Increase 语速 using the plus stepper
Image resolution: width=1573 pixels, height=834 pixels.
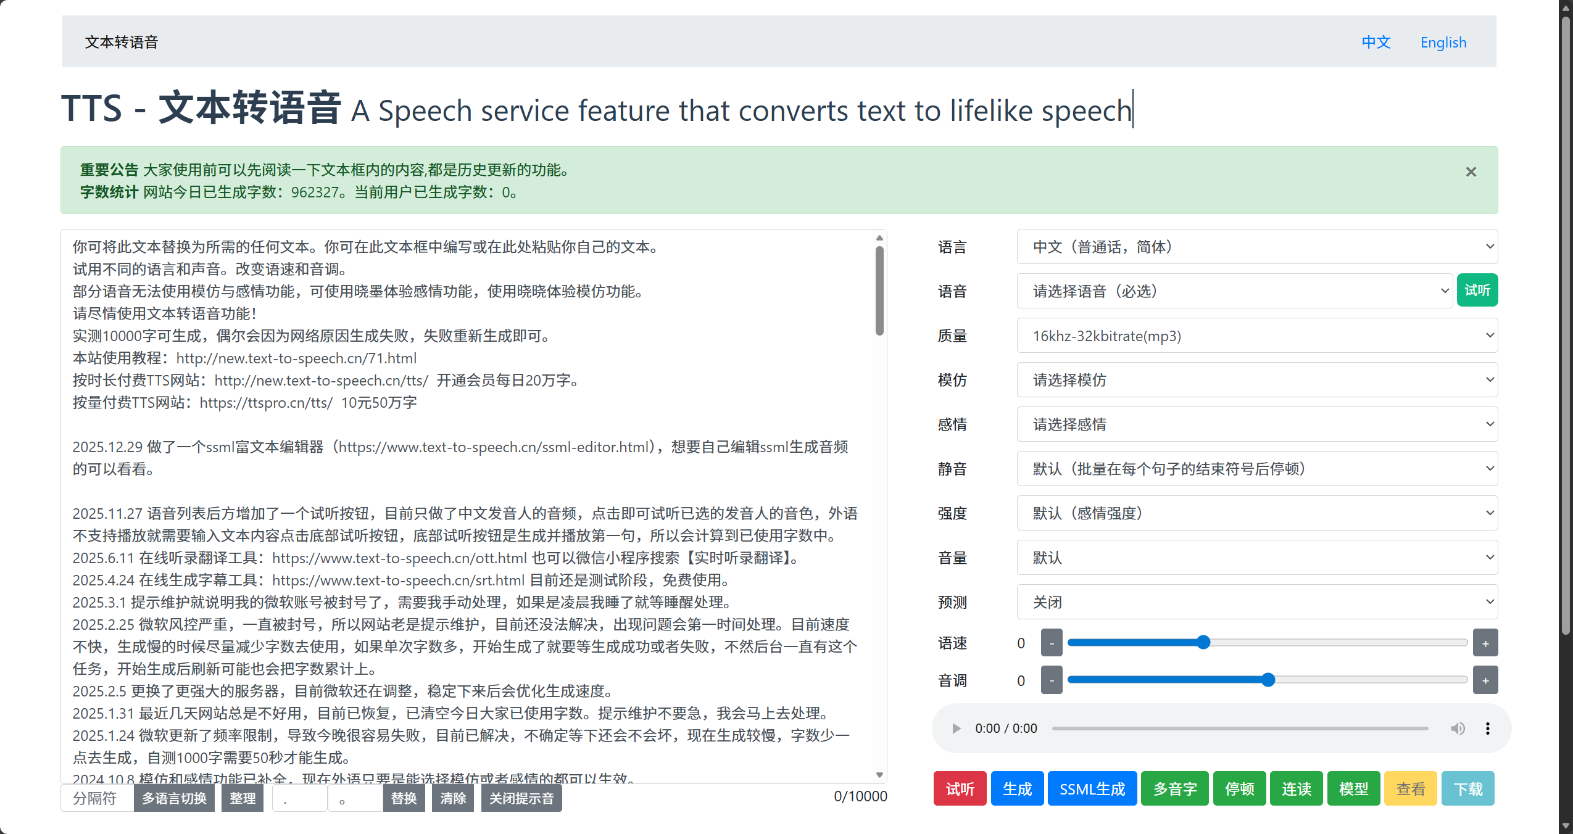(1485, 642)
